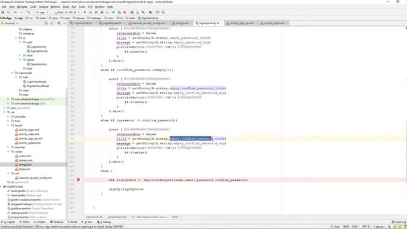
Task: Collapse the res folder in the tree
Action: click(x=4, y=112)
